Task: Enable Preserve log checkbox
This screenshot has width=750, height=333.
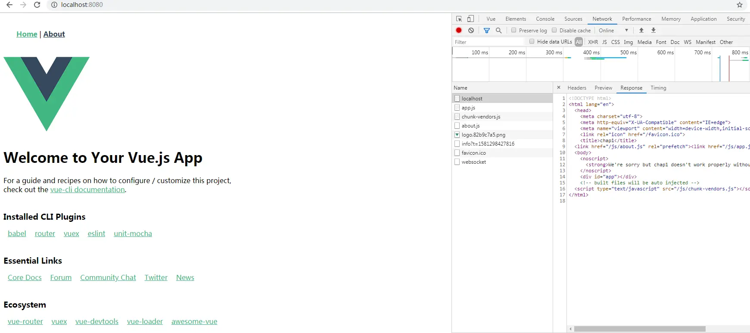Action: [x=513, y=30]
